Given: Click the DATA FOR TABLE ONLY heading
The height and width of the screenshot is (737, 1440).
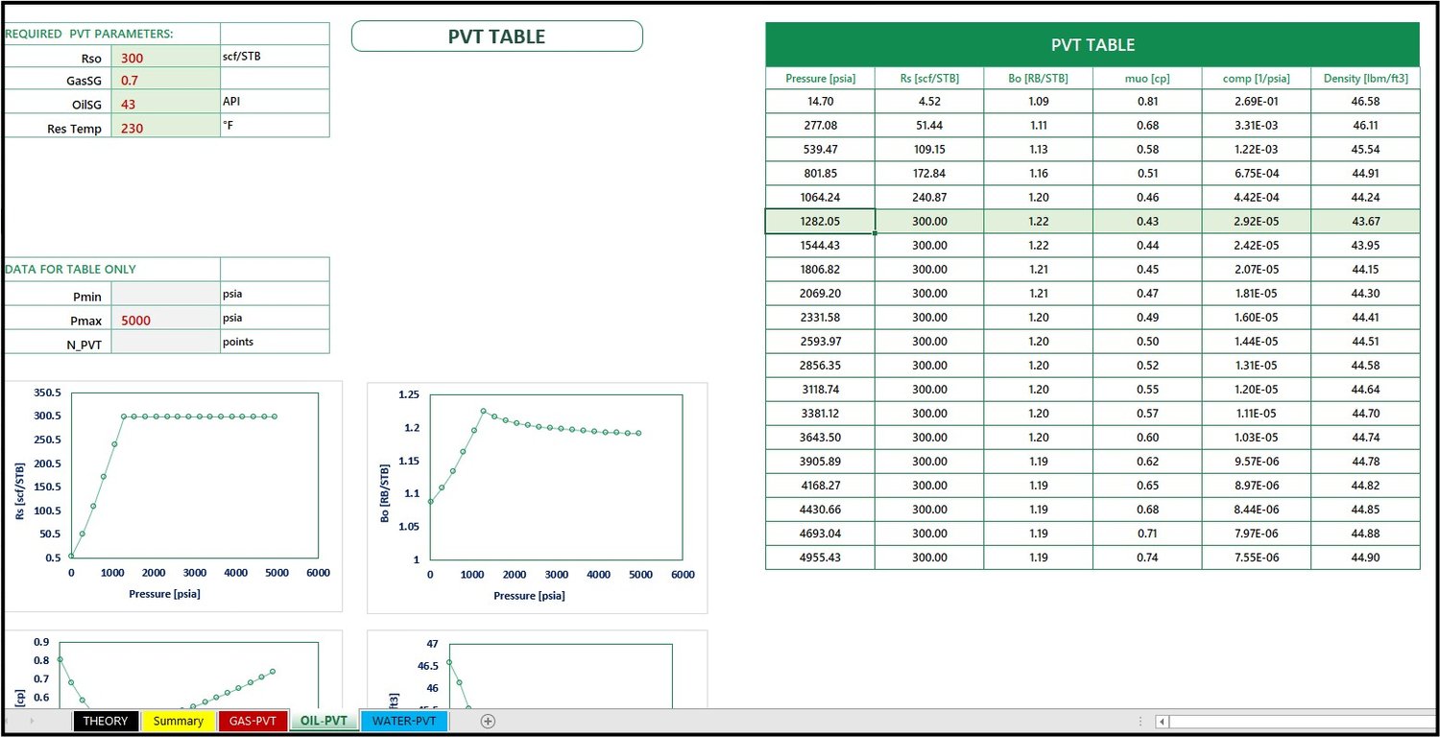Looking at the screenshot, I should (111, 270).
